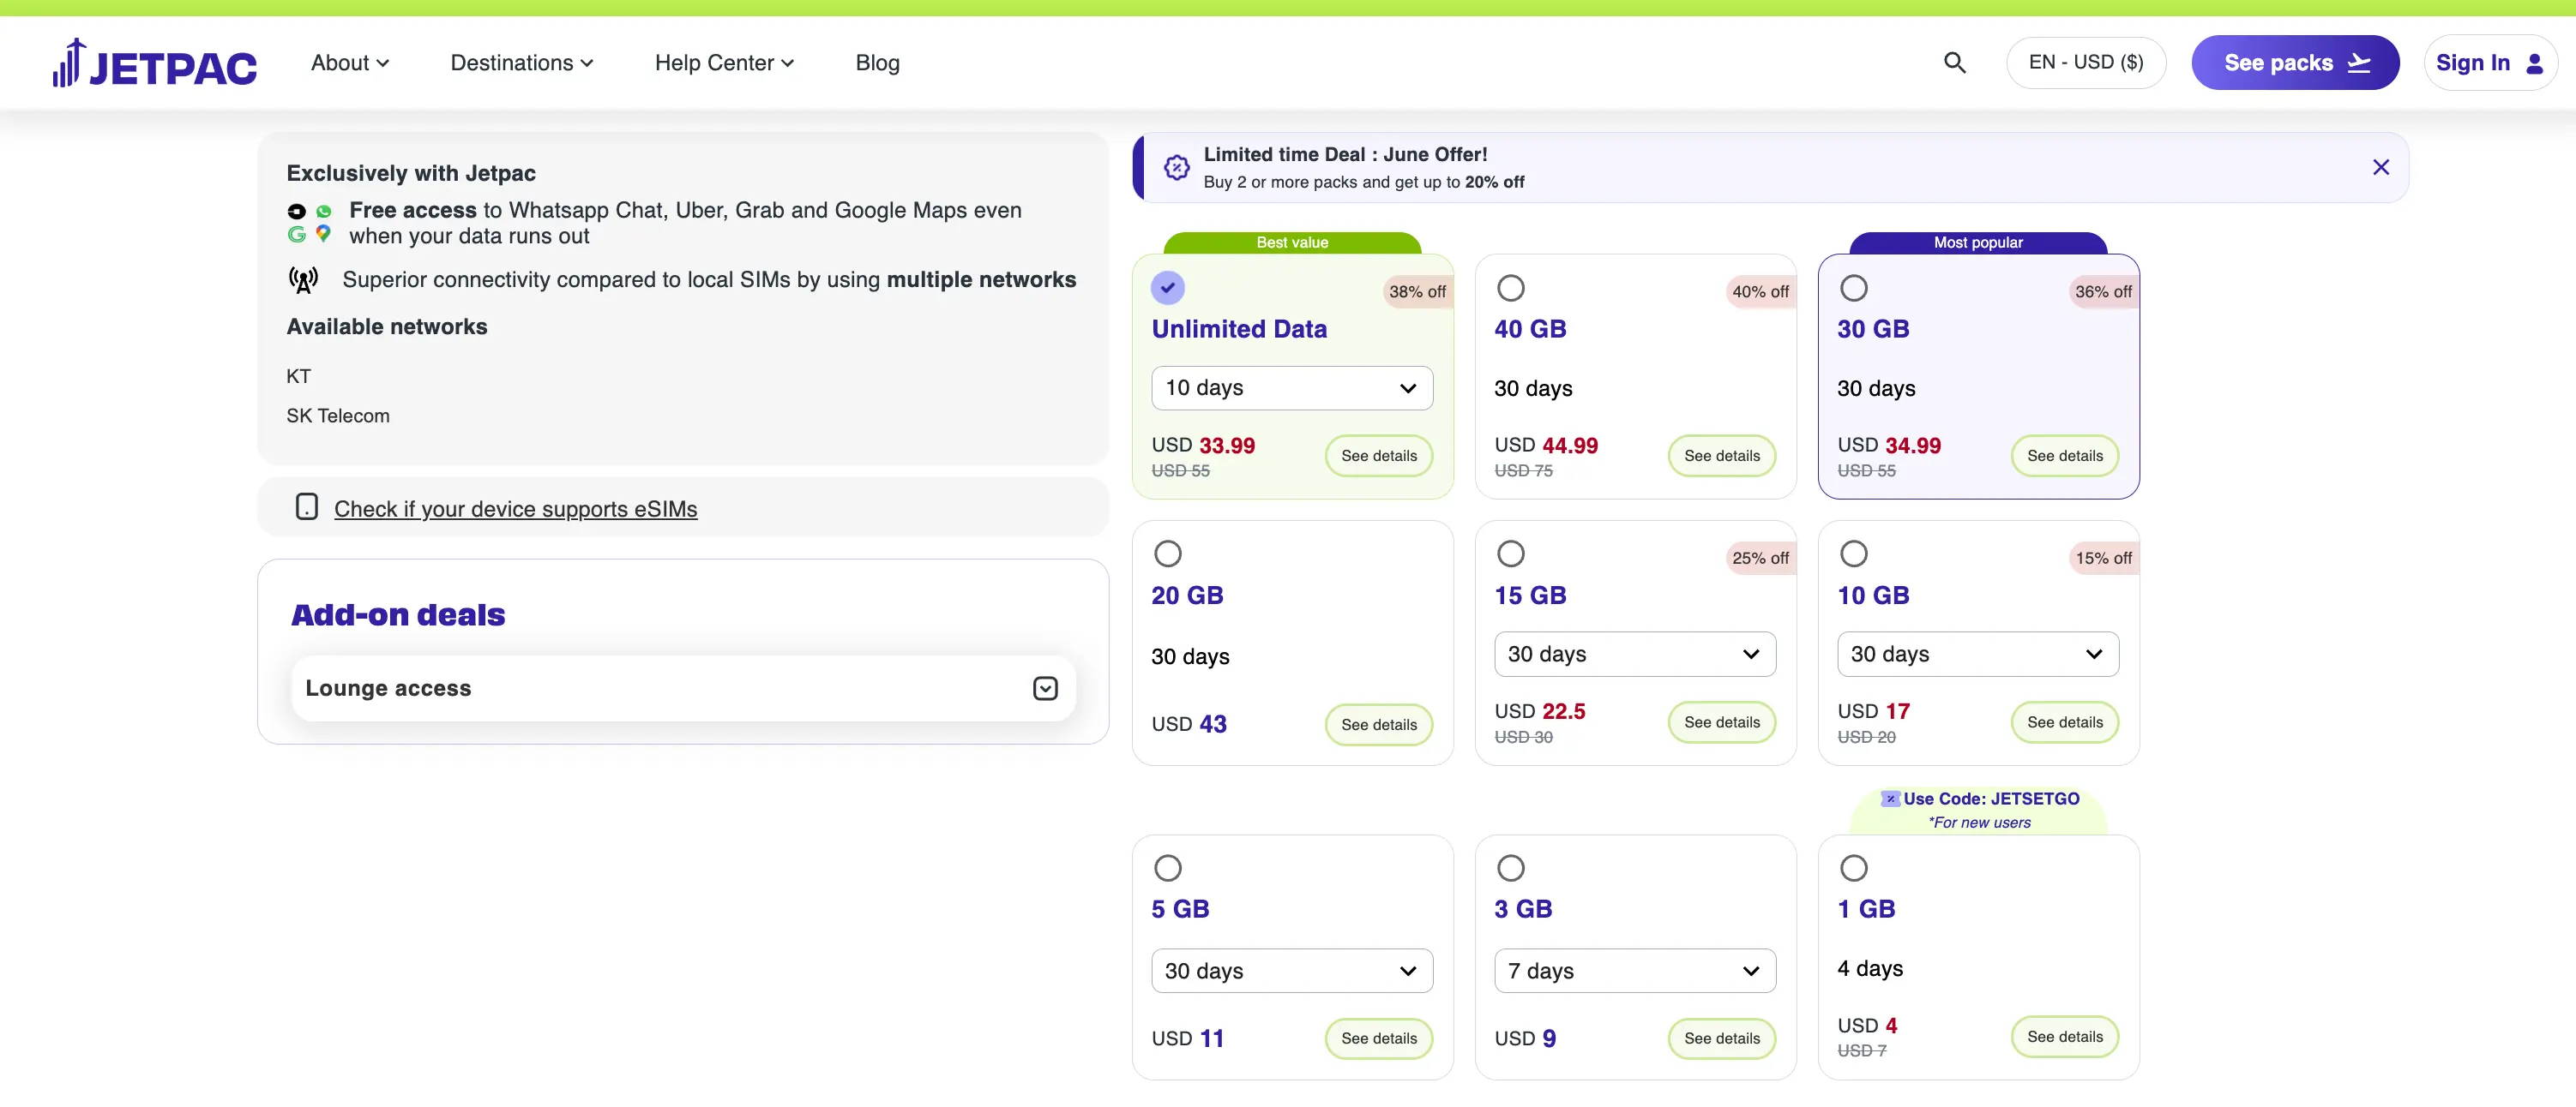Select the 5 GB plan radio
The height and width of the screenshot is (1107, 2576).
tap(1167, 867)
